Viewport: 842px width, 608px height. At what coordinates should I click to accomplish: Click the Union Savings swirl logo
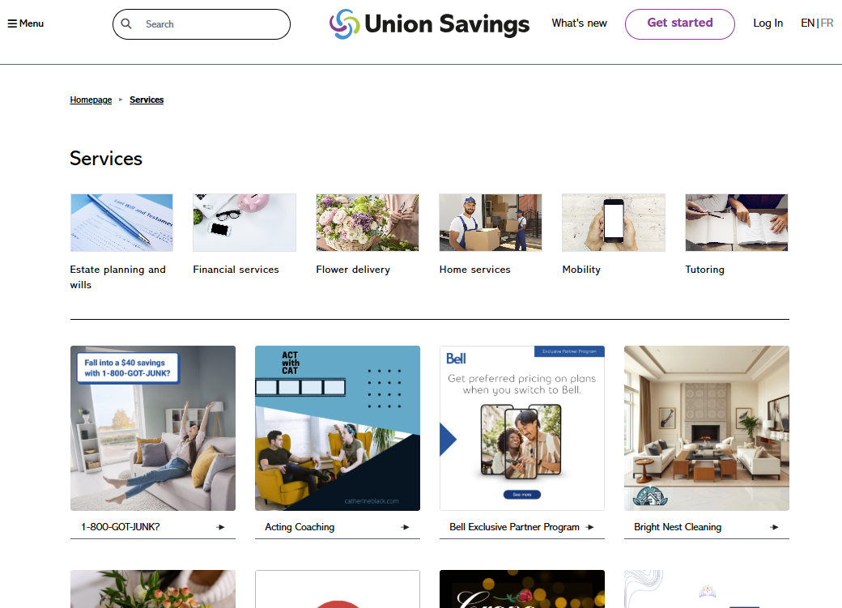tap(344, 23)
